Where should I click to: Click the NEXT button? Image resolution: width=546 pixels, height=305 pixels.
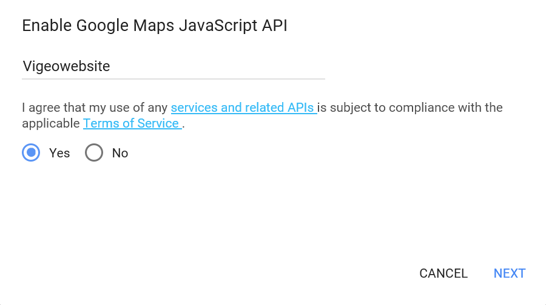510,273
